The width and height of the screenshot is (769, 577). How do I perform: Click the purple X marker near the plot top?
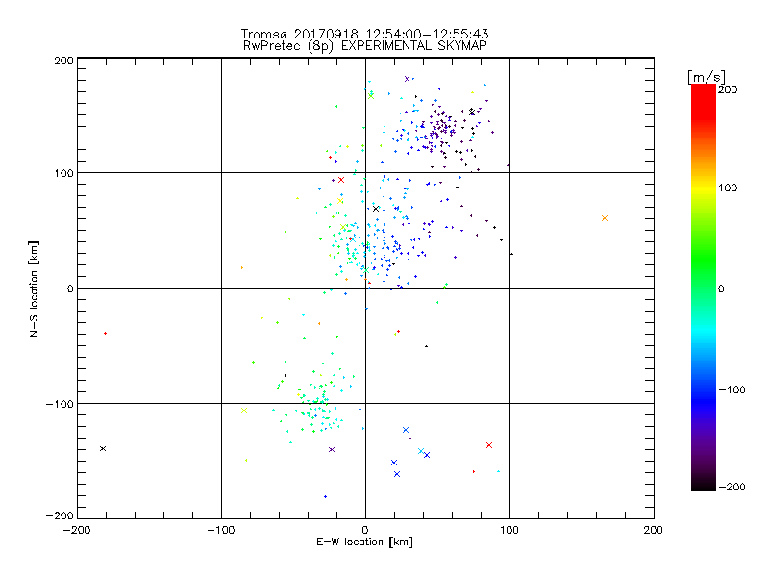pyautogui.click(x=407, y=79)
